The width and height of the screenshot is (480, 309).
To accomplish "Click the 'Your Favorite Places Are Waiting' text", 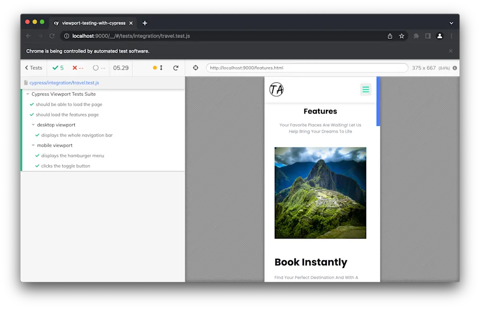I will click(x=320, y=128).
